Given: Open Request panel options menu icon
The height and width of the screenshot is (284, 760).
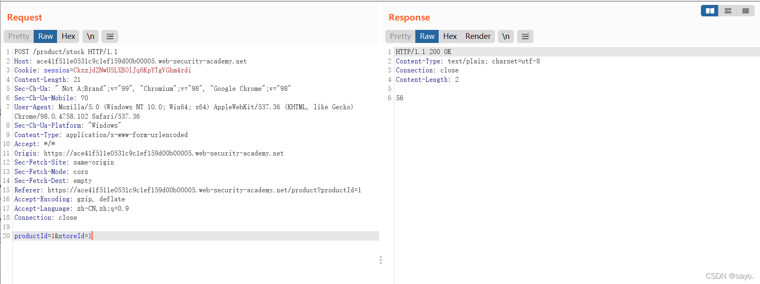Looking at the screenshot, I should click(x=110, y=36).
